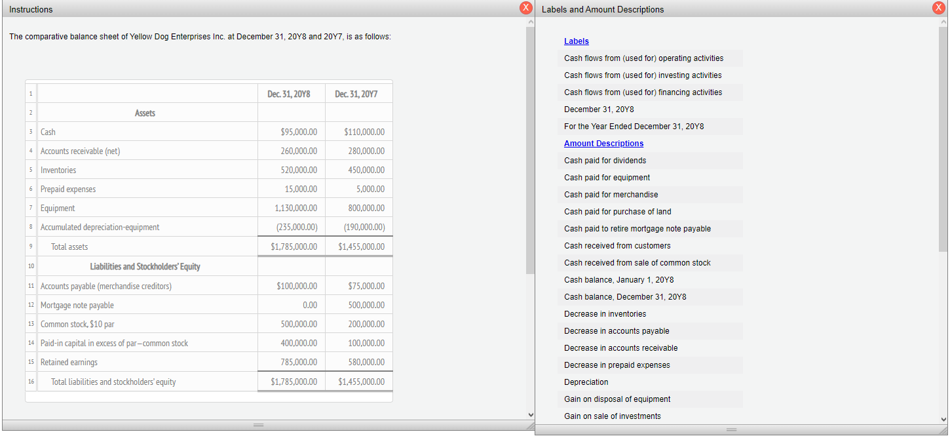This screenshot has height=436, width=950.
Task: Click the 0.00 mortgage note payable value
Action: (311, 306)
